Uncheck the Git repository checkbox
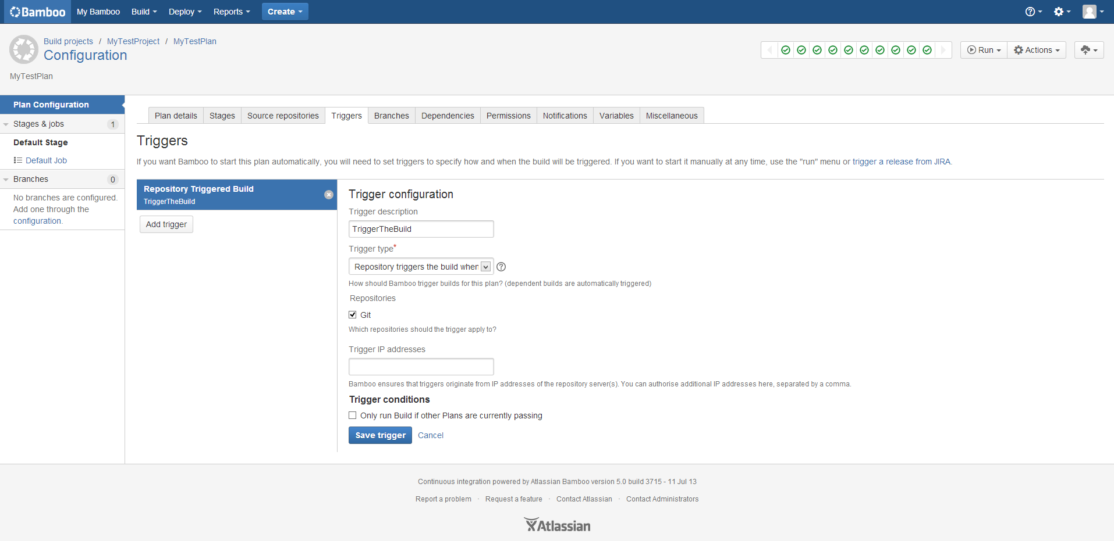Screen dimensions: 1114x541 point(353,315)
